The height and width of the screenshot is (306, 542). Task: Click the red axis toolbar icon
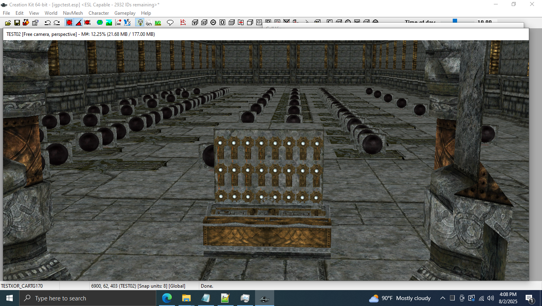pyautogui.click(x=183, y=23)
